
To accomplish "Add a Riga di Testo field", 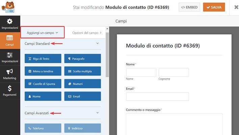I will 43,59.
